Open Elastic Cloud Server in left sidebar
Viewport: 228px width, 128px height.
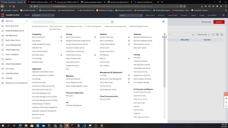[x=12, y=26]
